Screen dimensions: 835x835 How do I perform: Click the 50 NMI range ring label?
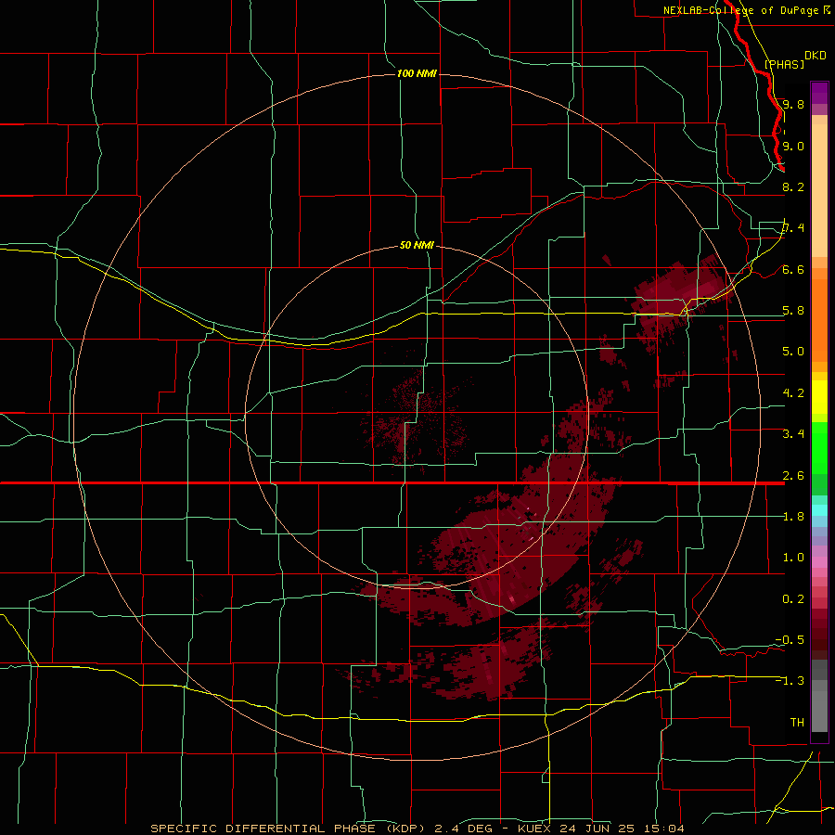click(x=417, y=246)
